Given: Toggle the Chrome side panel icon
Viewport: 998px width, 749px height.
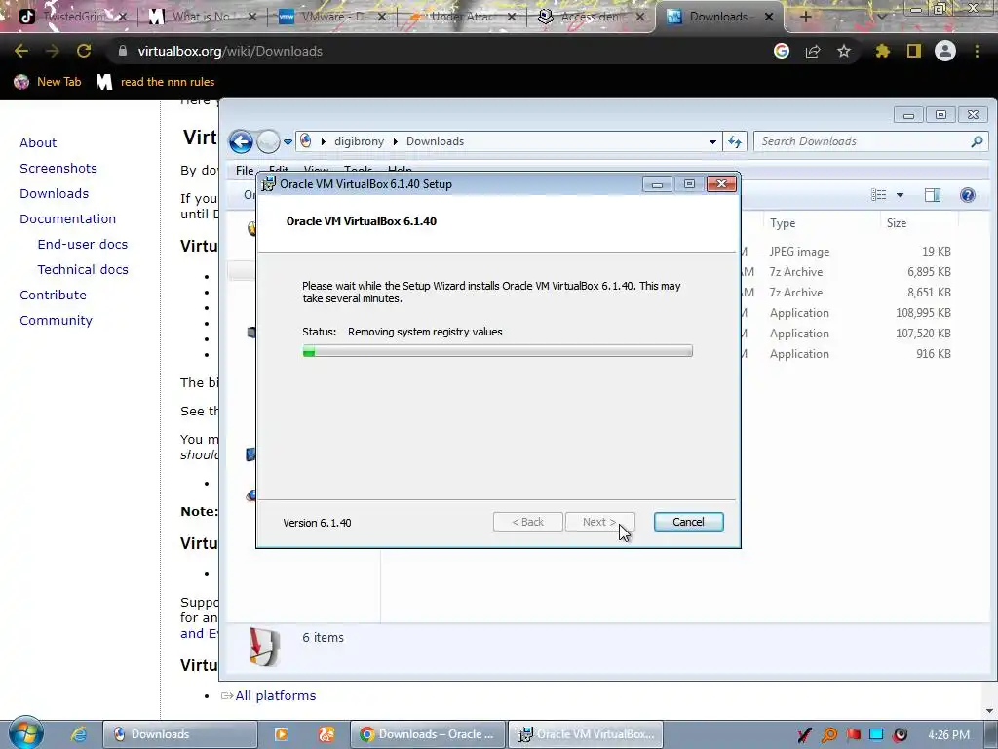Looking at the screenshot, I should pos(914,51).
